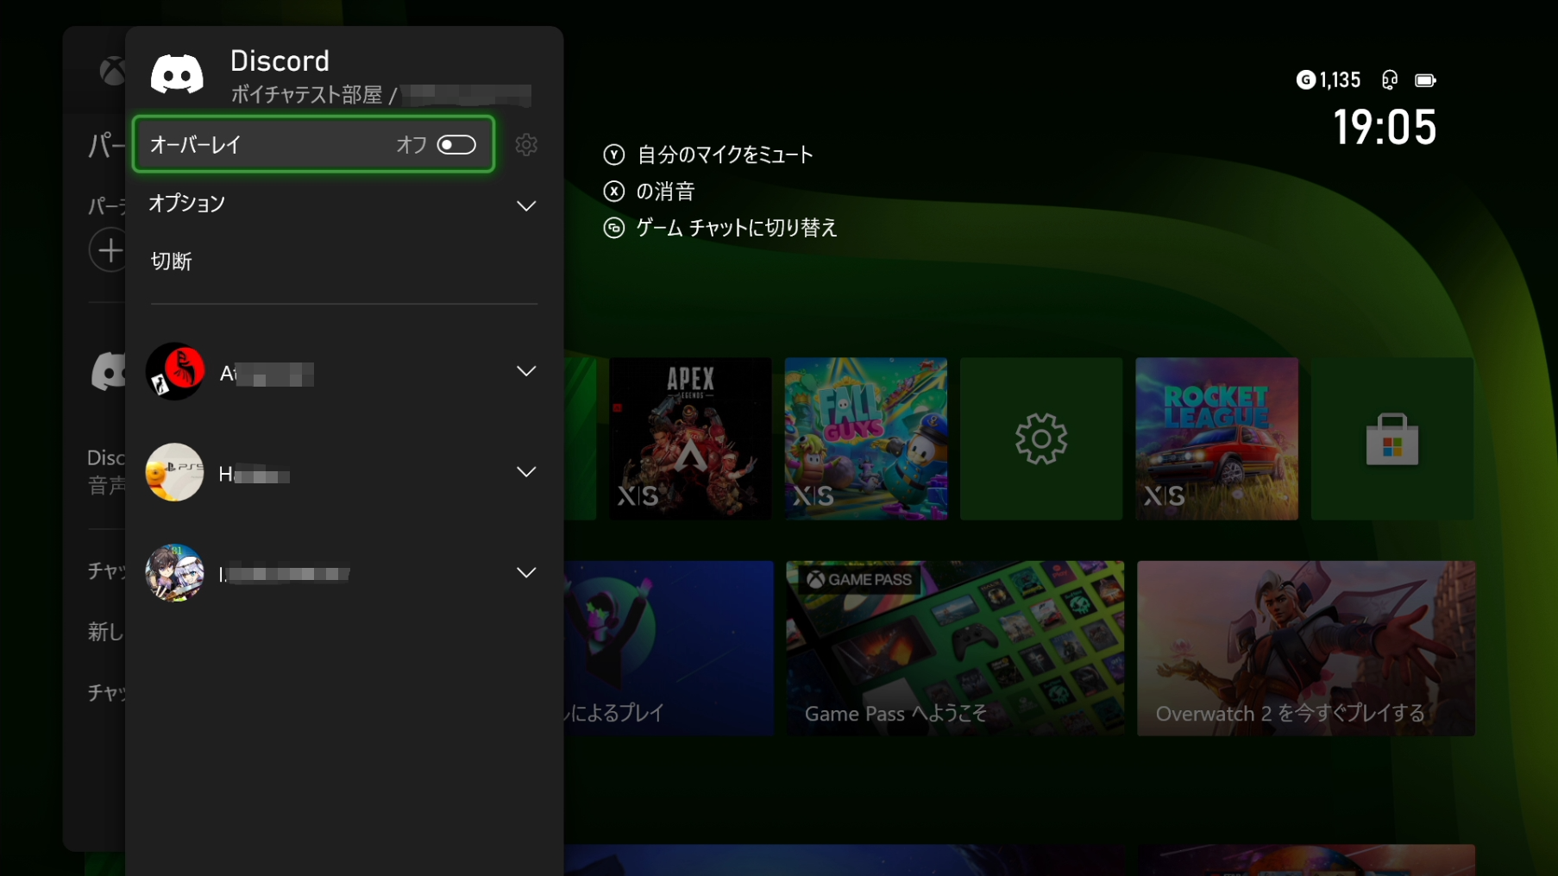The width and height of the screenshot is (1558, 876).
Task: Open the Rocket League game tile
Action: 1216,438
